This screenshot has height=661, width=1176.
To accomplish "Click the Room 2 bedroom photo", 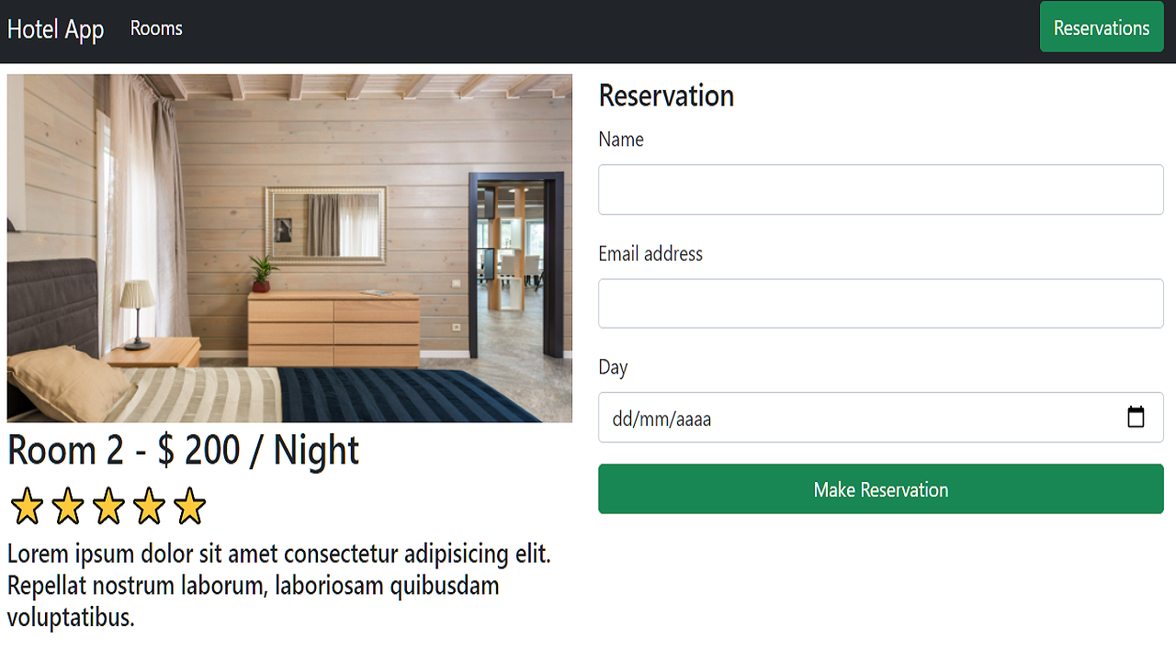I will (x=289, y=249).
